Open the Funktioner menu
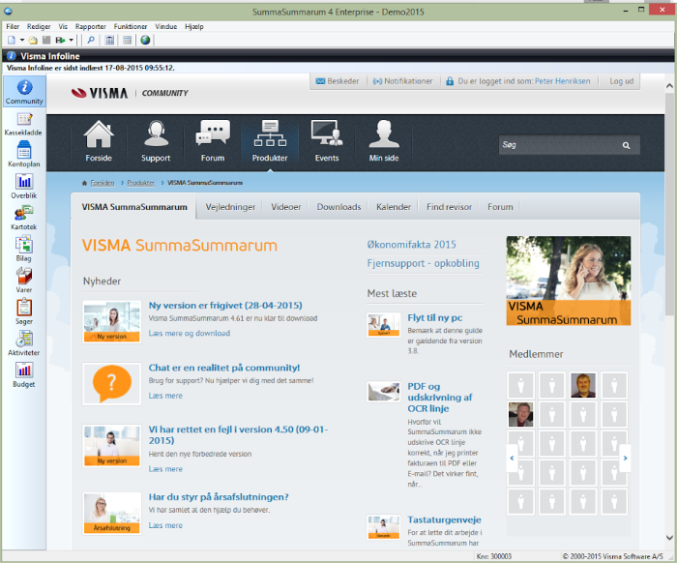This screenshot has height=563, width=677. pos(131,26)
